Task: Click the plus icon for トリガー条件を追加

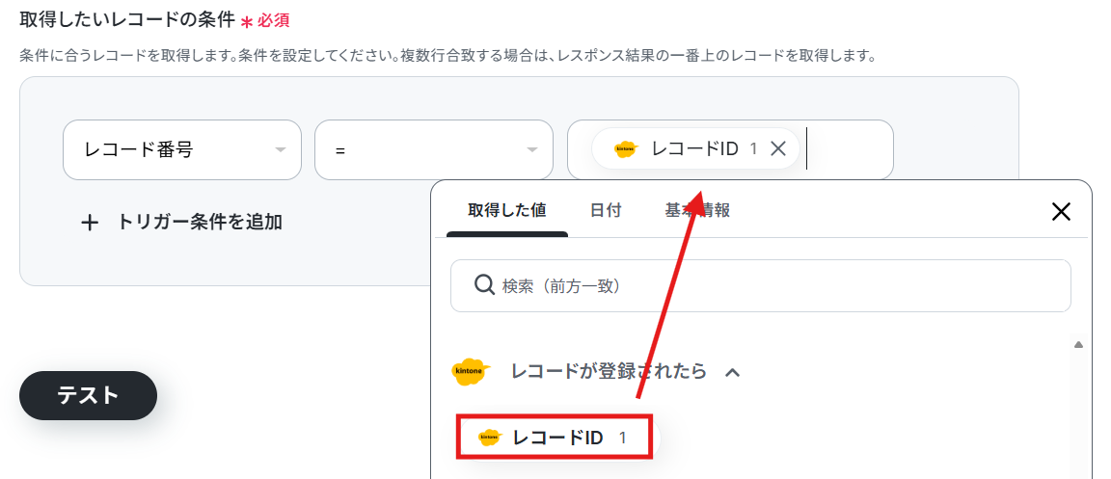Action: 90,223
